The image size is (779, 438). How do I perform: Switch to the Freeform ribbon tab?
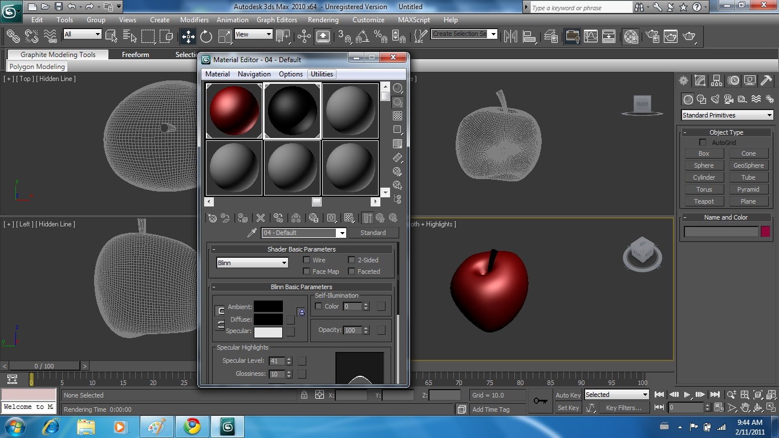[x=136, y=55]
